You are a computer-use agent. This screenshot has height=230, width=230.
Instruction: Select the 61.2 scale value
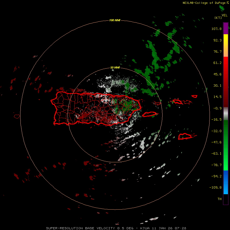click(x=217, y=63)
